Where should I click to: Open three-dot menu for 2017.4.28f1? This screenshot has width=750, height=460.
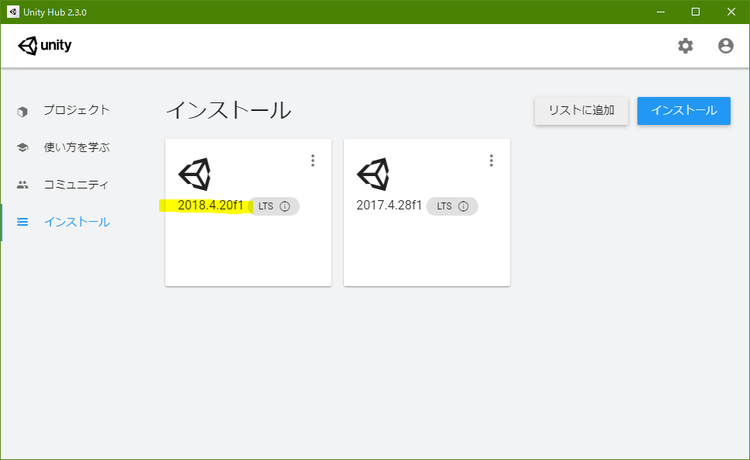(491, 161)
